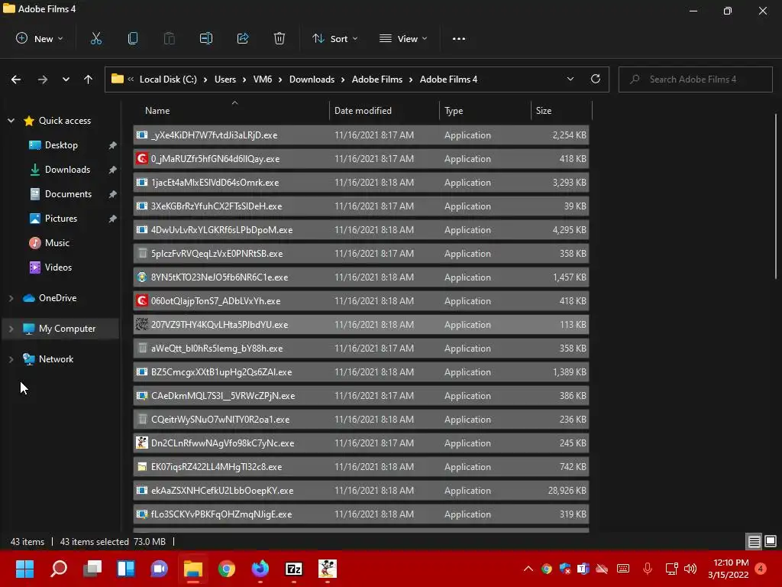Viewport: 782px width, 587px height.
Task: Open the New item dropdown
Action: (x=40, y=38)
